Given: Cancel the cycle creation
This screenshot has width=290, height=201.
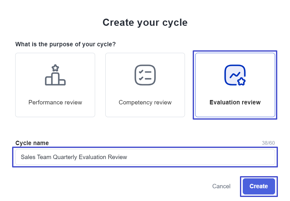Looking at the screenshot, I should pyautogui.click(x=221, y=186).
